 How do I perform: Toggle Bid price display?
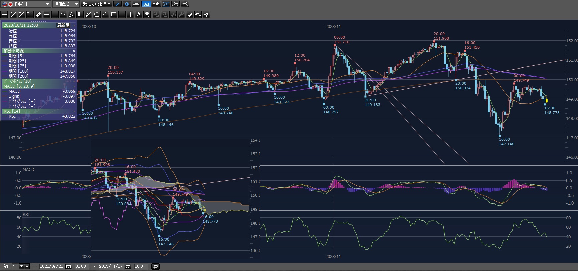click(x=146, y=4)
